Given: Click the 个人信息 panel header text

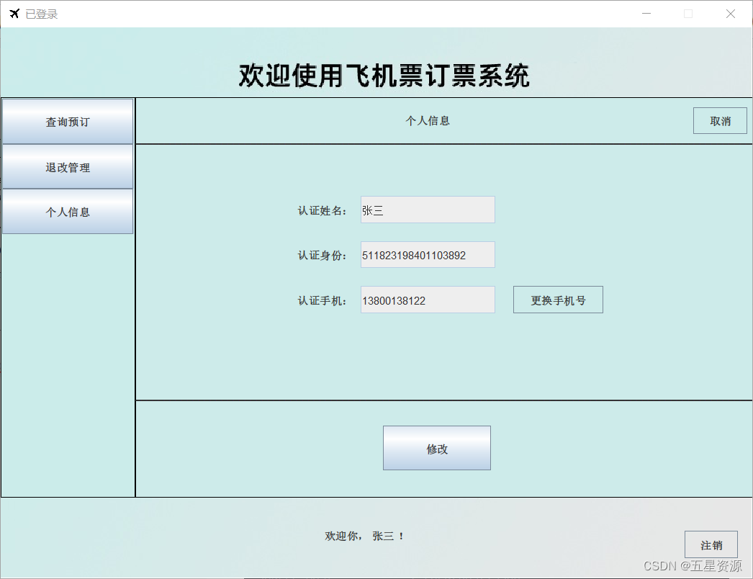Looking at the screenshot, I should tap(428, 120).
